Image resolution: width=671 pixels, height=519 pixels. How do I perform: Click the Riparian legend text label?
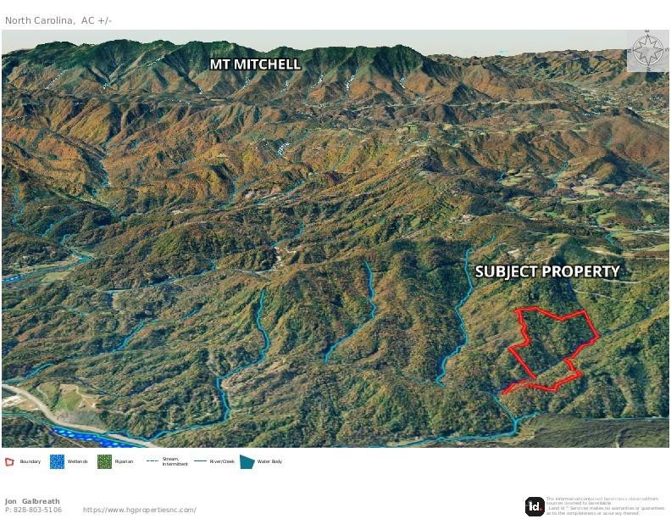tap(124, 461)
